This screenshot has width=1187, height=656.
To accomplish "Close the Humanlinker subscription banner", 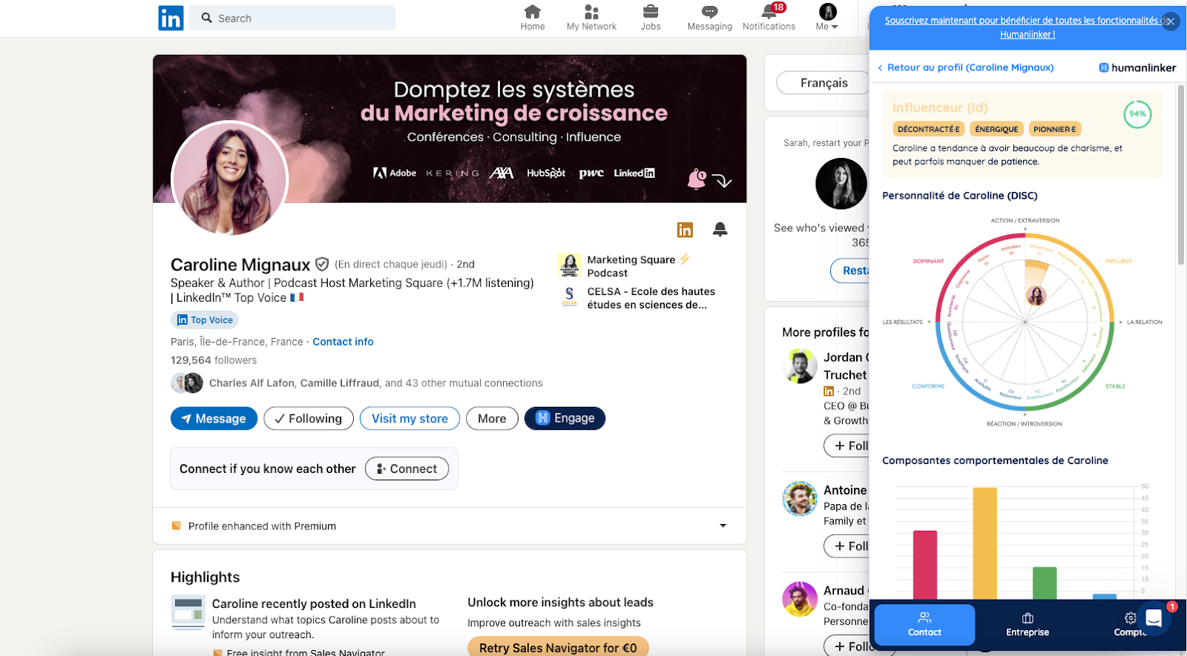I will tap(1170, 21).
